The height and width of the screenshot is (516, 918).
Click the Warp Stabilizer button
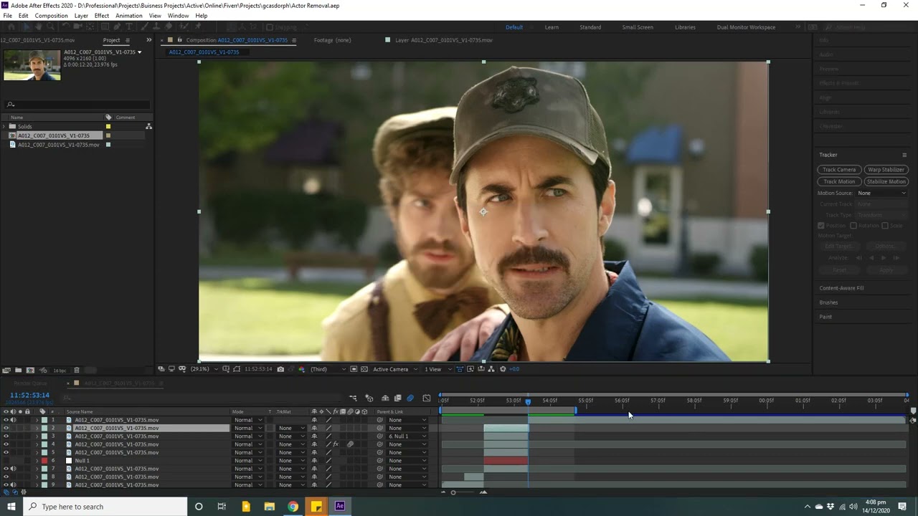[886, 170]
